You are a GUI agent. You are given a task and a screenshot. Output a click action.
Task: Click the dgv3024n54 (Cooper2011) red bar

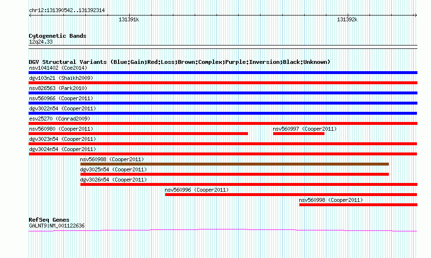[x=223, y=154]
